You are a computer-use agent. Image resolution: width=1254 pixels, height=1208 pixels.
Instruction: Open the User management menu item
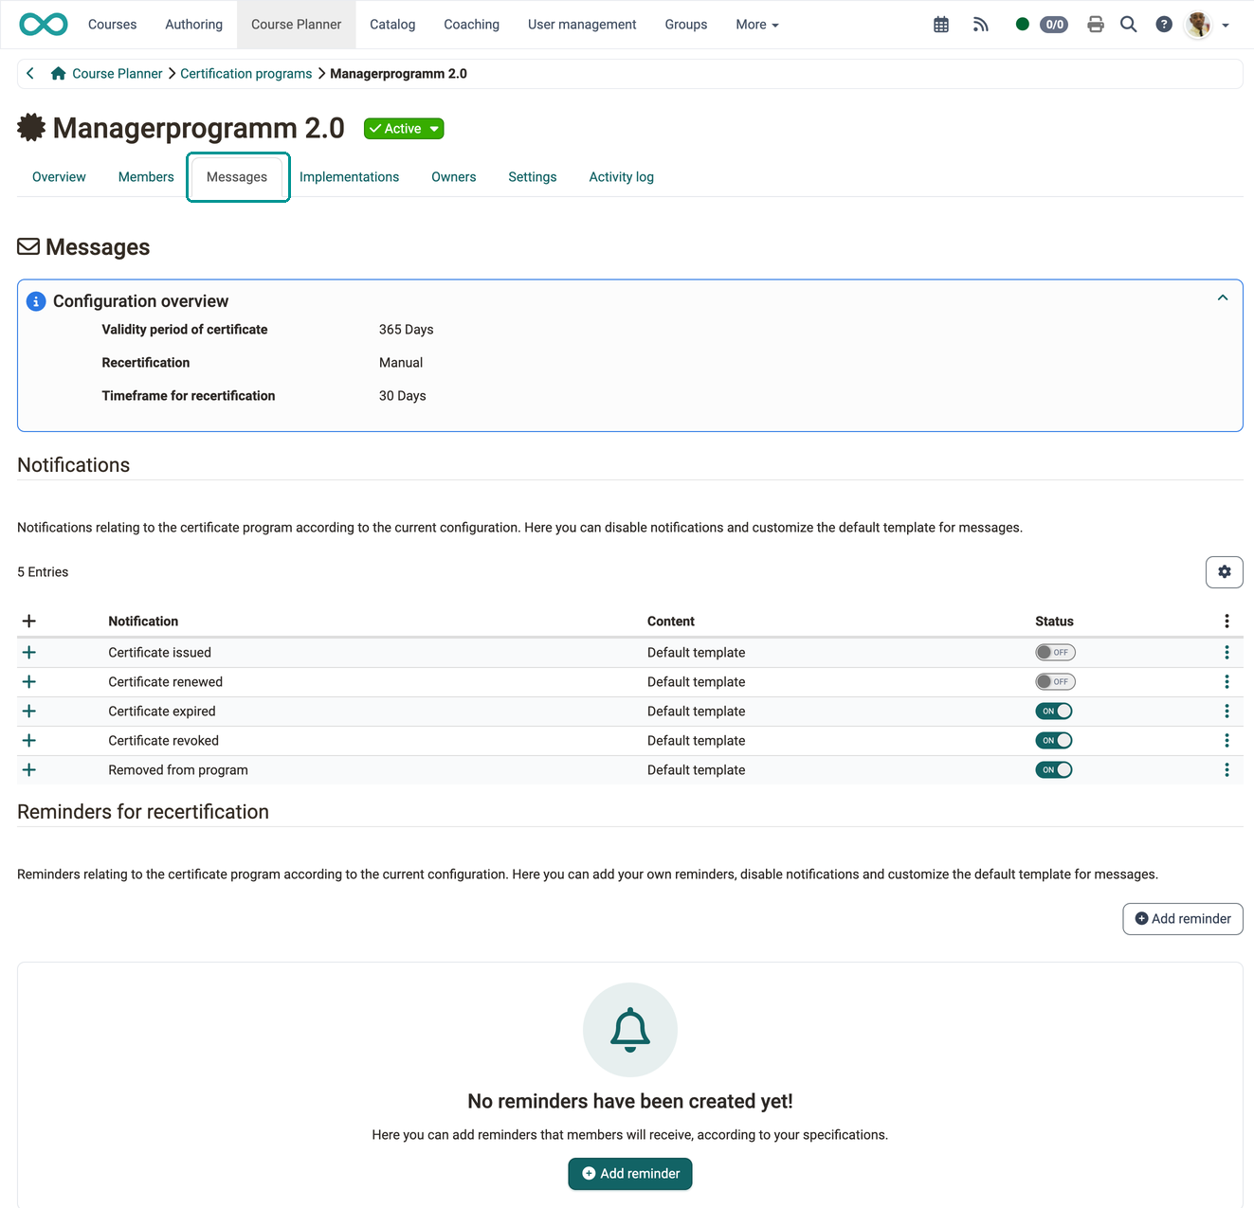[582, 25]
